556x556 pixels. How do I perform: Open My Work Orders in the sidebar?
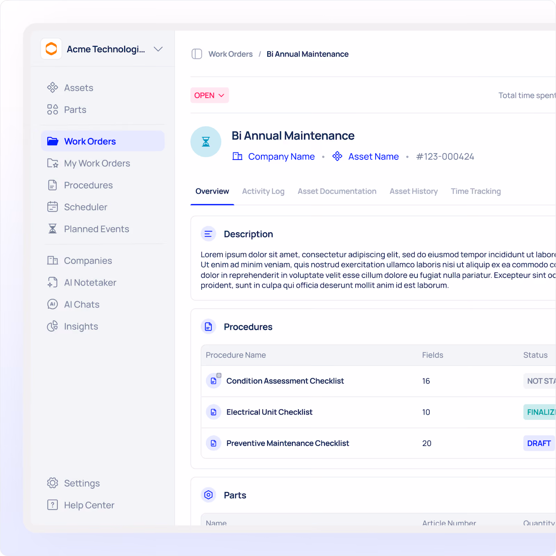(103, 163)
